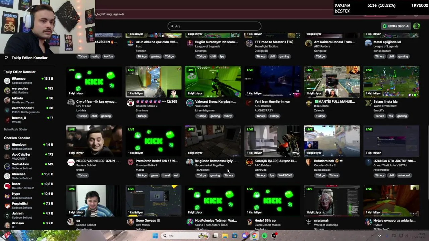
Task: Click the World of Warships category text
Action: pos(326,225)
